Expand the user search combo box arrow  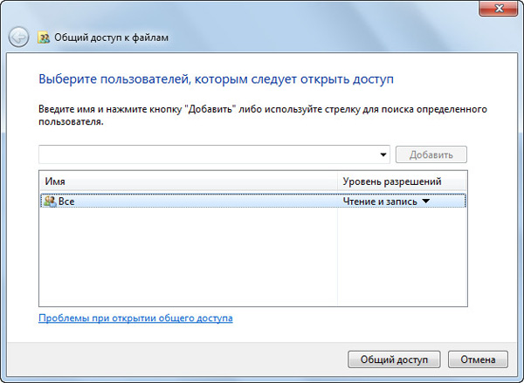click(x=383, y=155)
